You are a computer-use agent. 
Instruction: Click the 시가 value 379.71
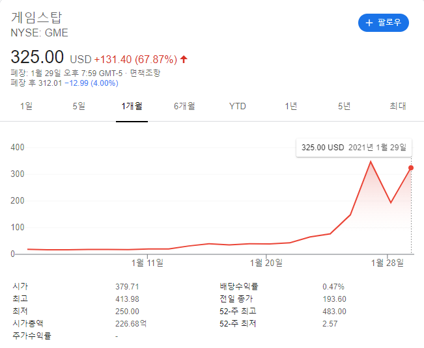coord(127,286)
